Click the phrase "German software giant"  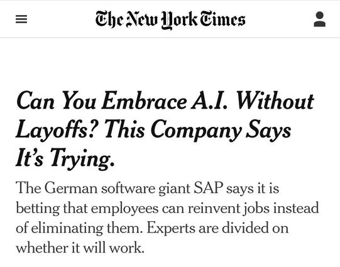point(118,188)
